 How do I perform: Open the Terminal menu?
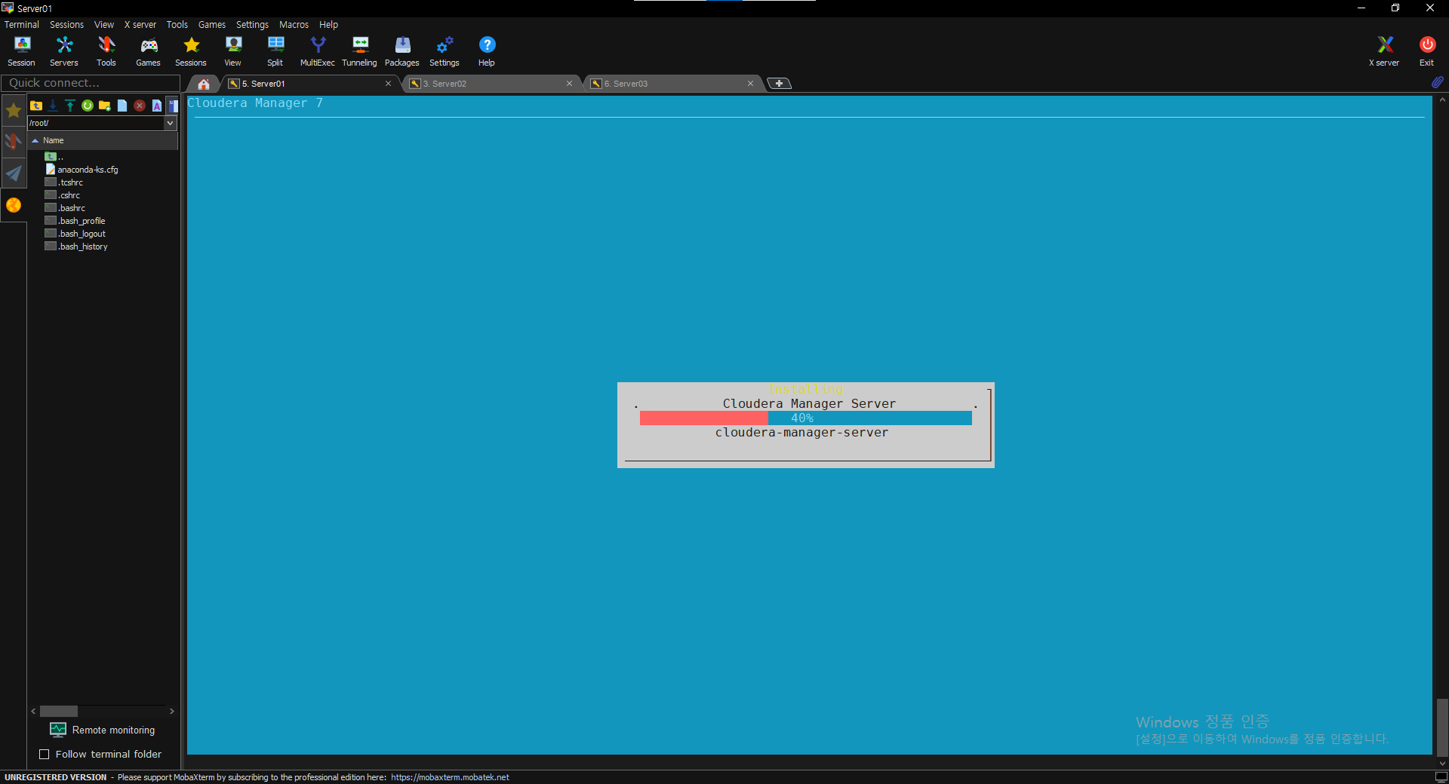(22, 25)
